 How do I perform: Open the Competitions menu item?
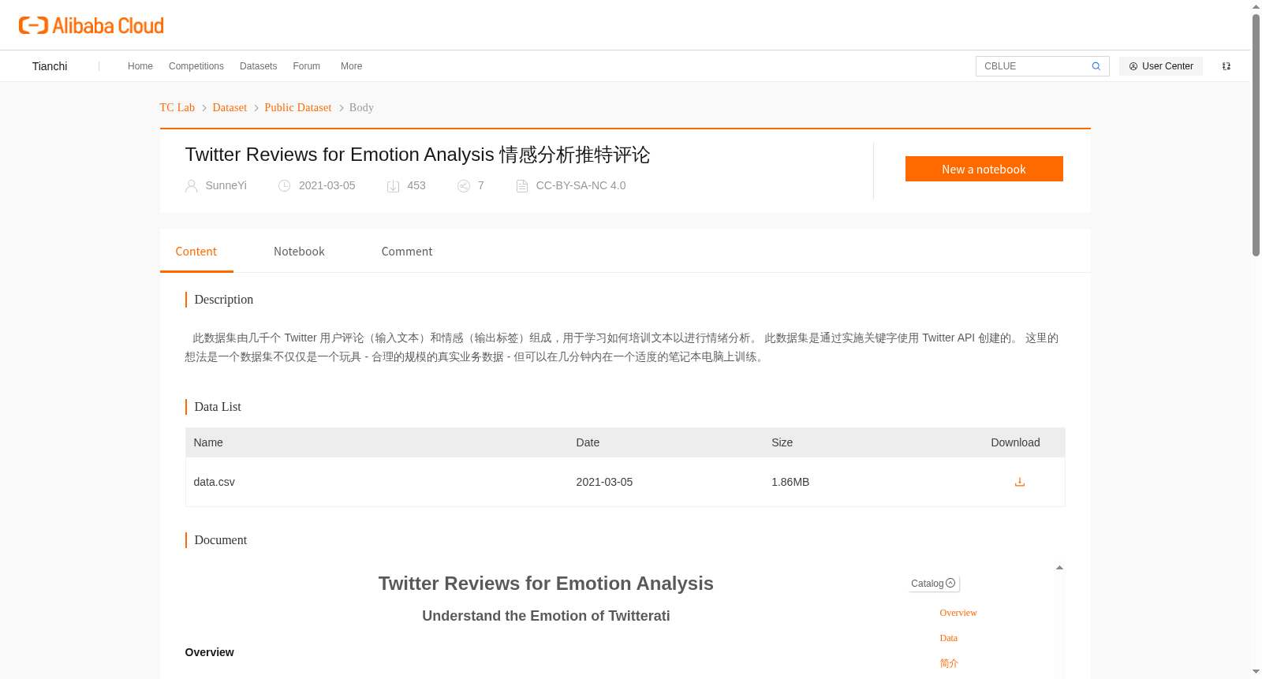196,66
